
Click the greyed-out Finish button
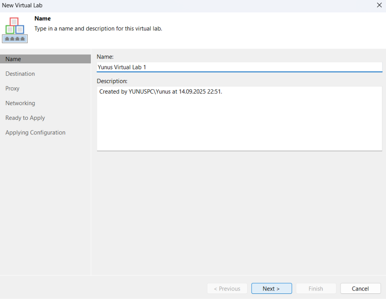tap(316, 289)
